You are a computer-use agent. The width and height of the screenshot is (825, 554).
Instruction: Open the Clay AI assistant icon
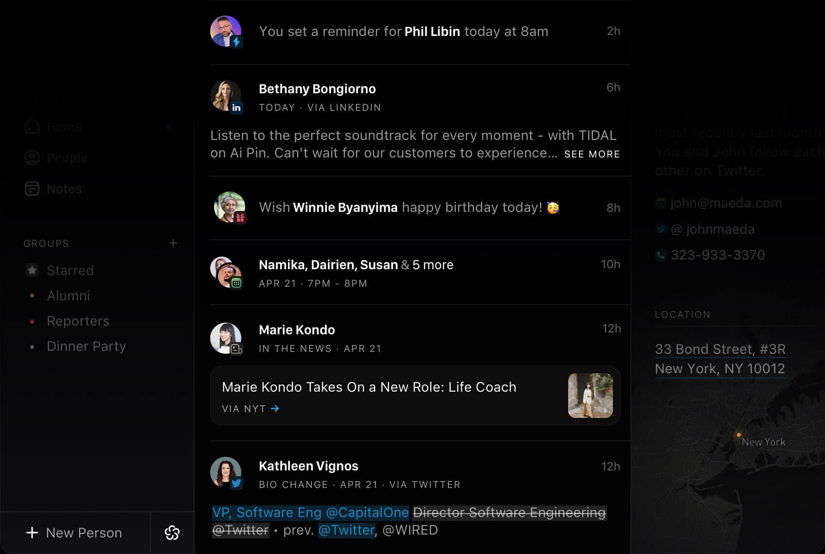[x=172, y=533]
